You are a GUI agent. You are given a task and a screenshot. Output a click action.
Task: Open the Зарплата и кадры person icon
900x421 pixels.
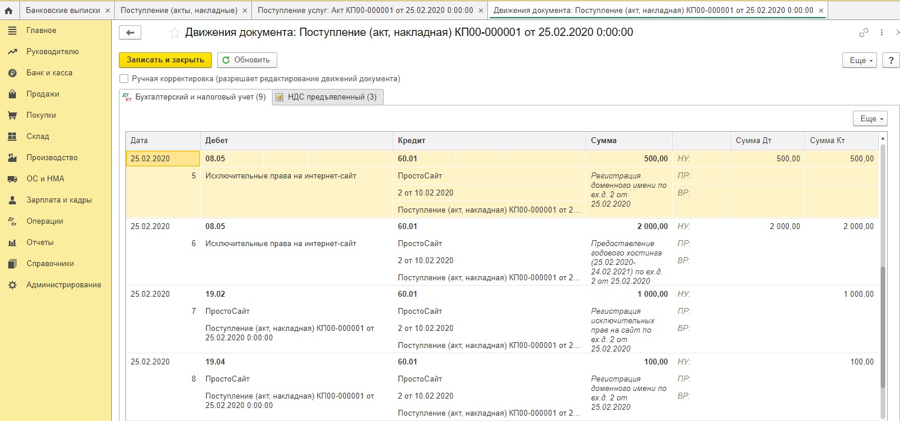click(x=12, y=200)
